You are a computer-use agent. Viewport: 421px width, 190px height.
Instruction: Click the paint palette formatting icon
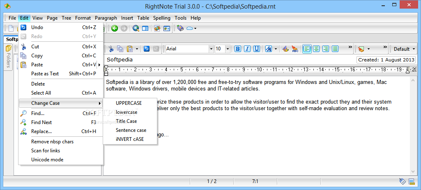(285, 49)
